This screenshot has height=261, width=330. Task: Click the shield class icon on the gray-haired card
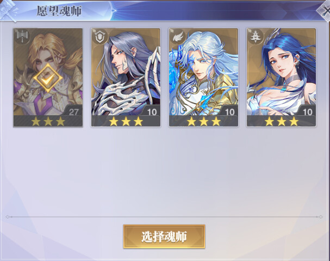coord(99,36)
